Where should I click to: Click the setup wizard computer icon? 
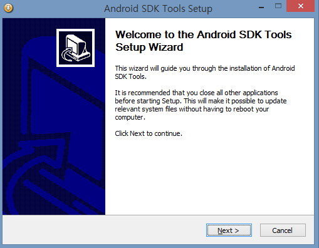tap(75, 48)
